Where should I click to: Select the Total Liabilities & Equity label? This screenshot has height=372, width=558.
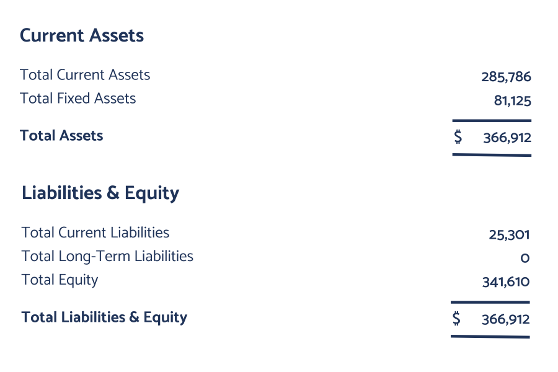(x=104, y=317)
